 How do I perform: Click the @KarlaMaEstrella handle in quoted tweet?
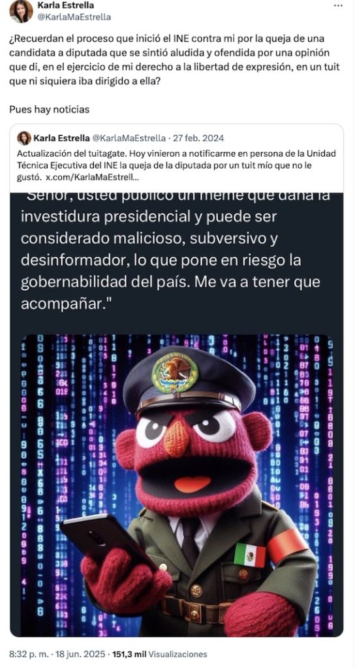coord(129,138)
